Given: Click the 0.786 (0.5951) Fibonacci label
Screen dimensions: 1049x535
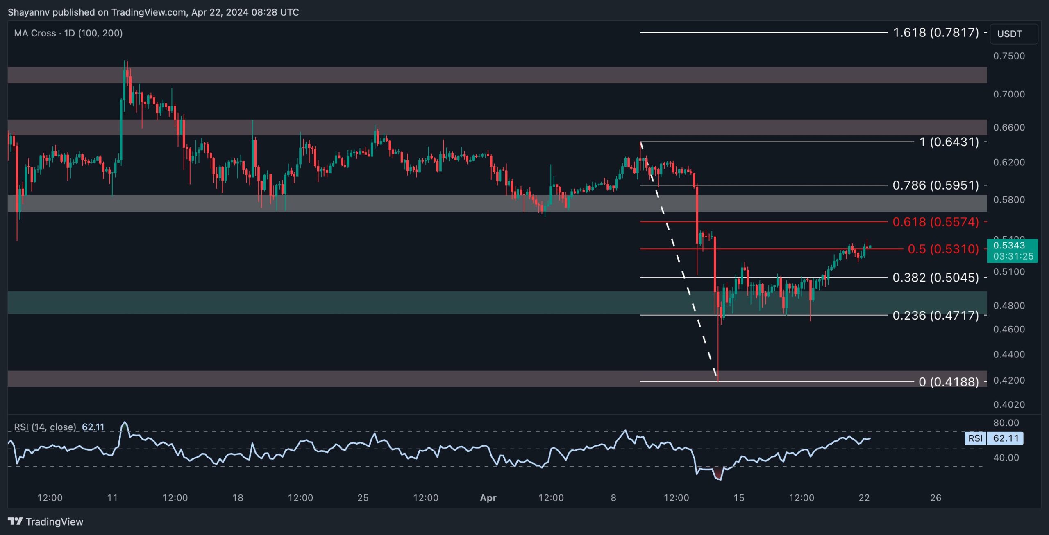Looking at the screenshot, I should point(935,185).
